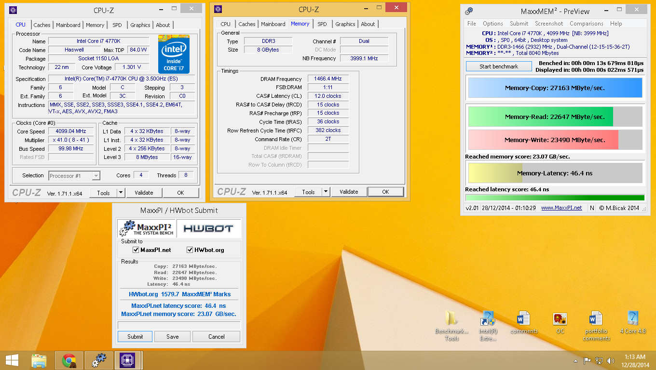Click the N button in MaxxMEM² status bar

click(x=592, y=208)
